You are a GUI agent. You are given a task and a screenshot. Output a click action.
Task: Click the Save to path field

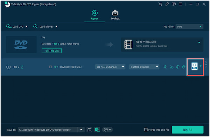48,130
